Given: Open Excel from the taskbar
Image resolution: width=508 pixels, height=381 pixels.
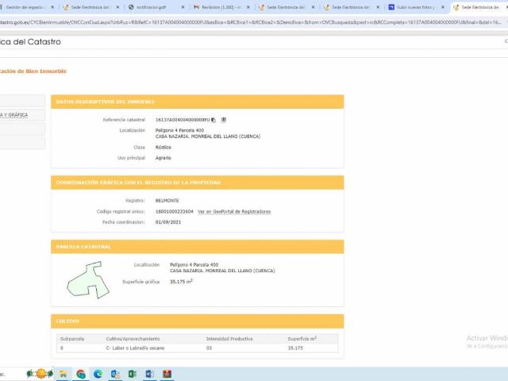Looking at the screenshot, I should pos(133,374).
